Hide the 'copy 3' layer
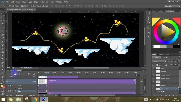The height and width of the screenshot is (102, 181). (x=153, y=75)
